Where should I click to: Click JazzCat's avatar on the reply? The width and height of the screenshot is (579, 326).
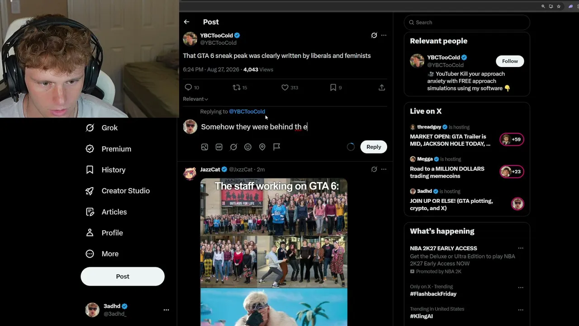click(190, 173)
